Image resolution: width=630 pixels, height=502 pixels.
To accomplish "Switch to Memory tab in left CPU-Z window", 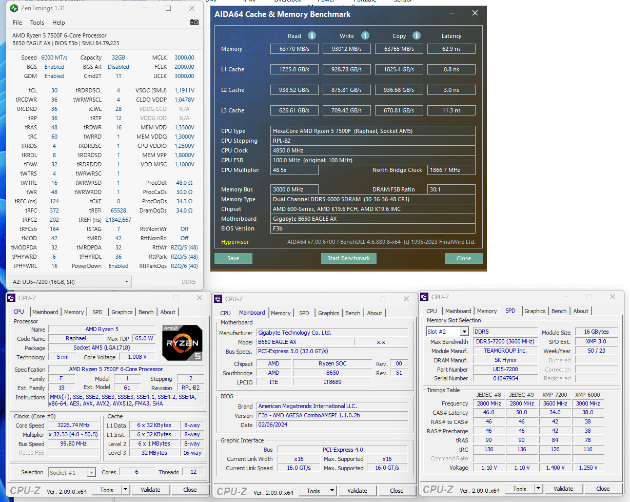I will point(74,312).
